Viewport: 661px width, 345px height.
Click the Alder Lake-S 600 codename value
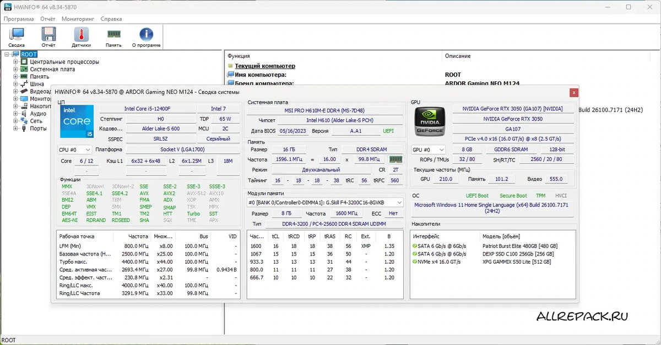coord(160,129)
